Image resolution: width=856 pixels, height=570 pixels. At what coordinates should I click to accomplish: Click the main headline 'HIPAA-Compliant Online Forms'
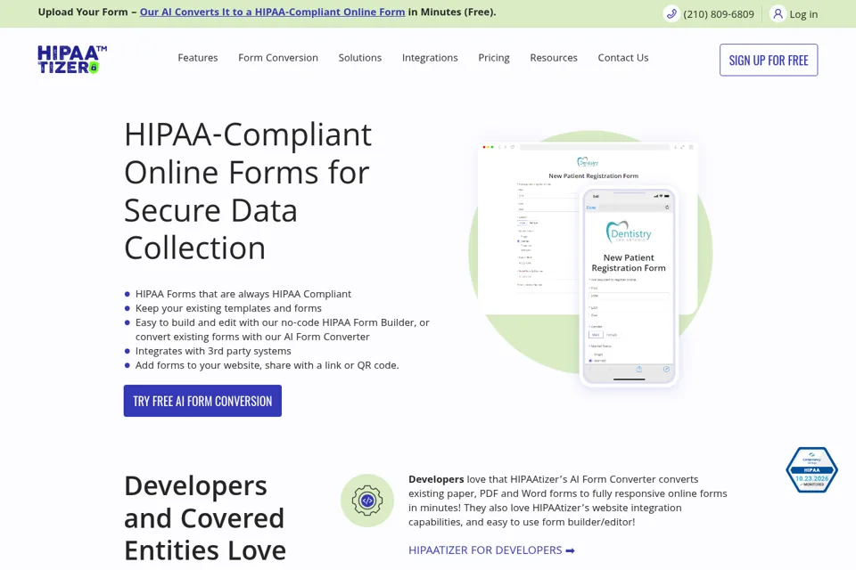(x=249, y=191)
